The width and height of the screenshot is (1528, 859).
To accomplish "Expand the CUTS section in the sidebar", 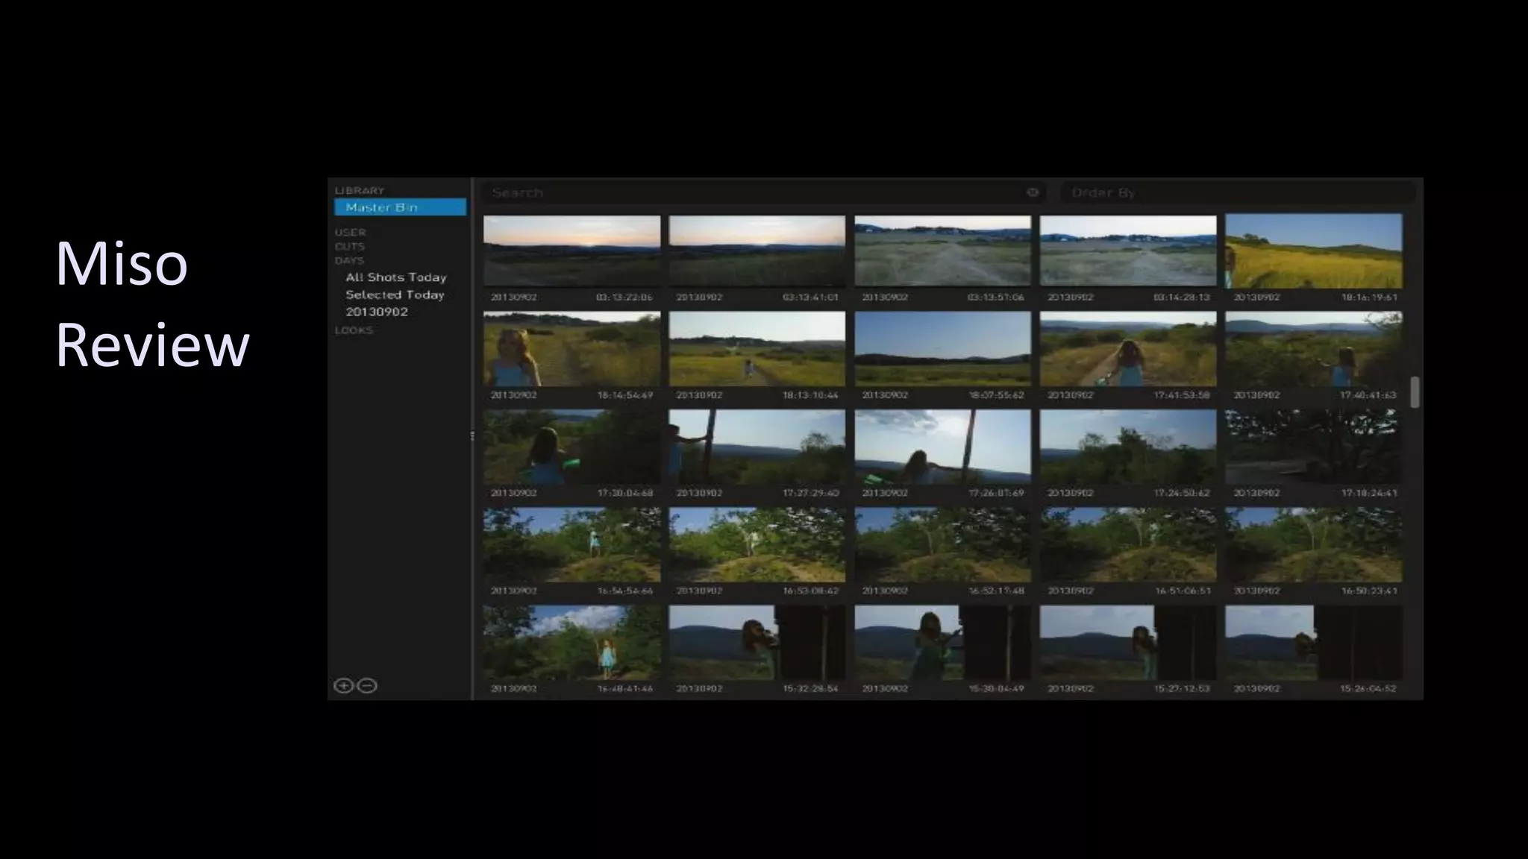I will pyautogui.click(x=349, y=246).
